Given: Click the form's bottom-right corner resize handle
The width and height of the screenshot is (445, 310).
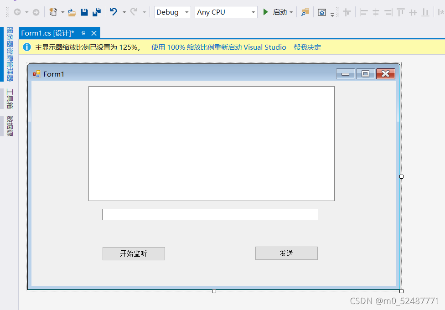Looking at the screenshot, I should point(401,291).
